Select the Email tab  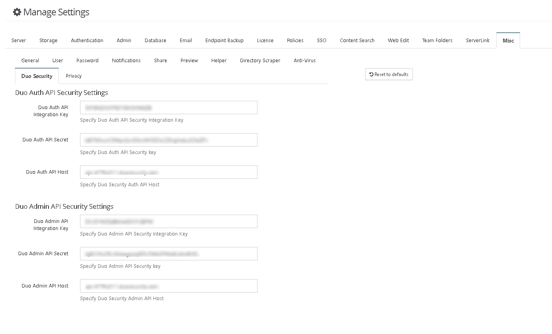point(186,41)
